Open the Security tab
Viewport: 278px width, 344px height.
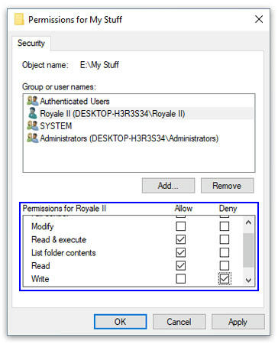click(31, 43)
